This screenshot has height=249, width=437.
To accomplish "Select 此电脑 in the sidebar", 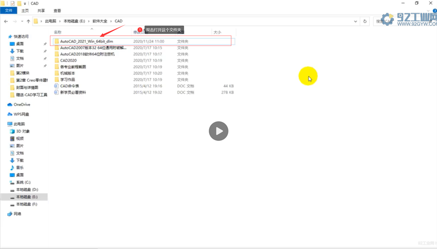I will [19, 124].
